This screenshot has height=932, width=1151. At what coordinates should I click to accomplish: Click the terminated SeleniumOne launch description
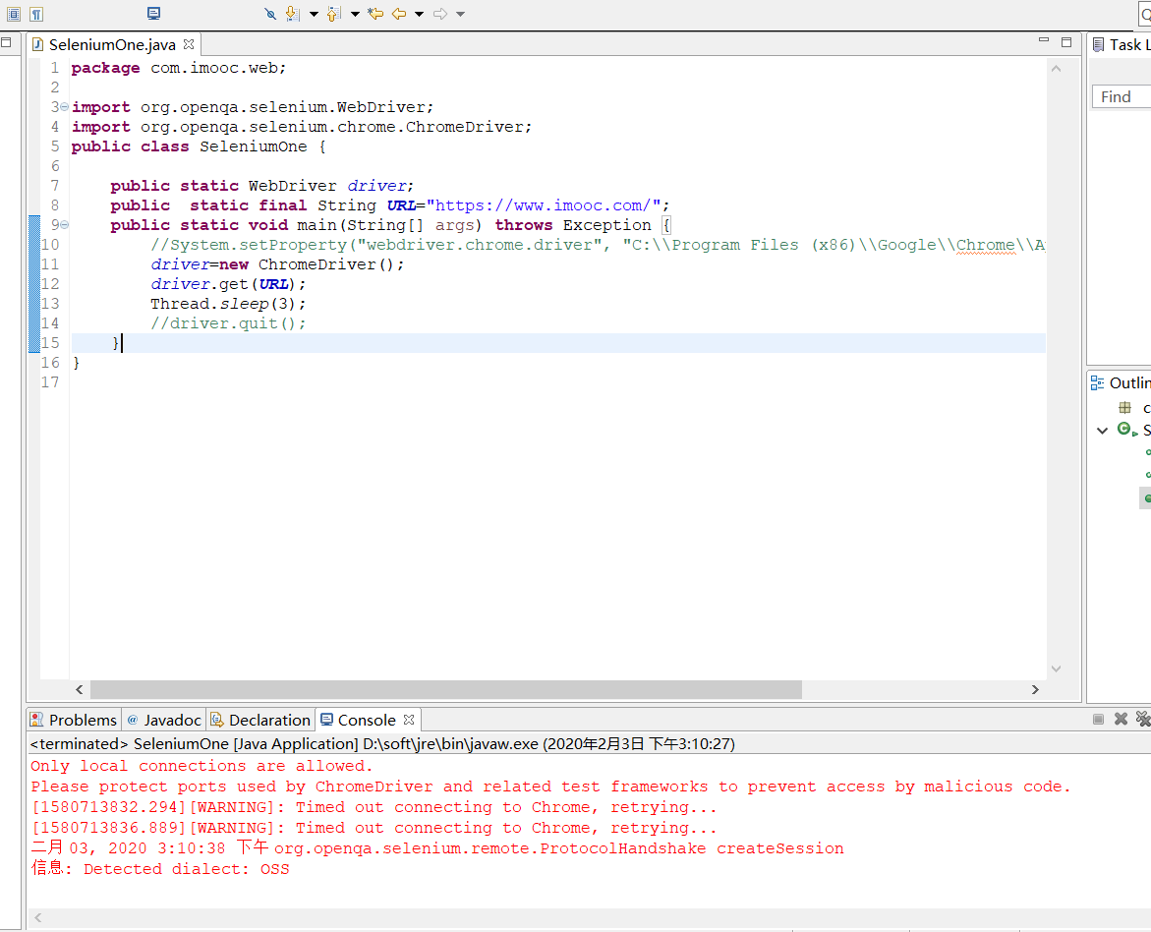click(382, 744)
